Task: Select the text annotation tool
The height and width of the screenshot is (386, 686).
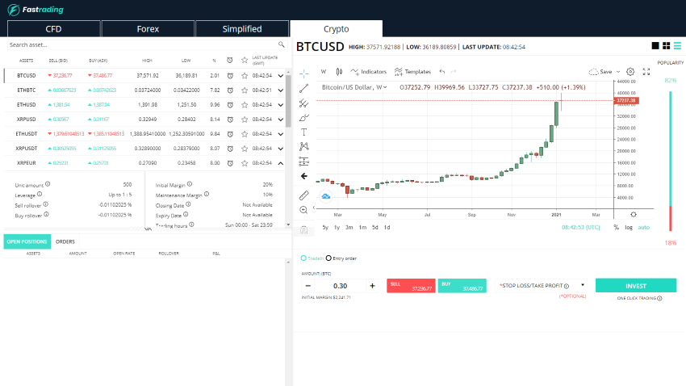Action: coord(303,132)
